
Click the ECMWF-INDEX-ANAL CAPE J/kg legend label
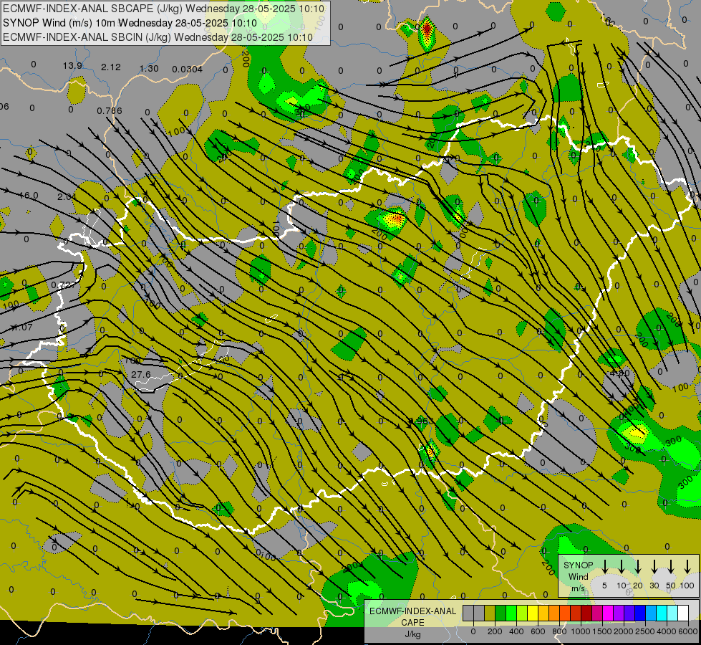(412, 622)
